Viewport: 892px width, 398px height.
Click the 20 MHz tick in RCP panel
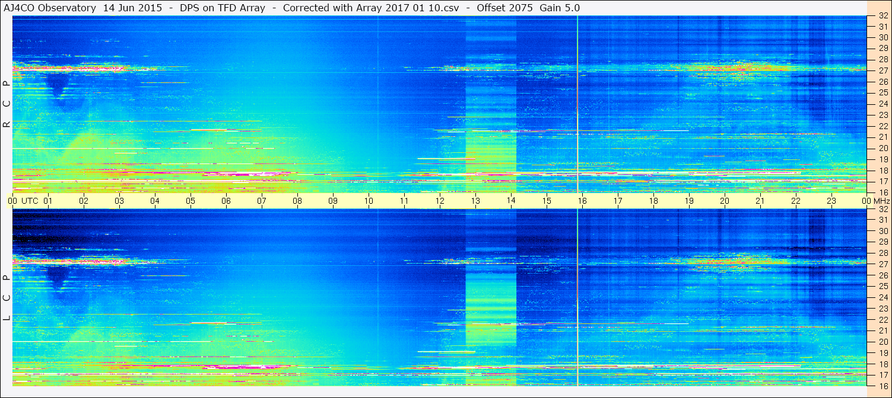point(883,148)
